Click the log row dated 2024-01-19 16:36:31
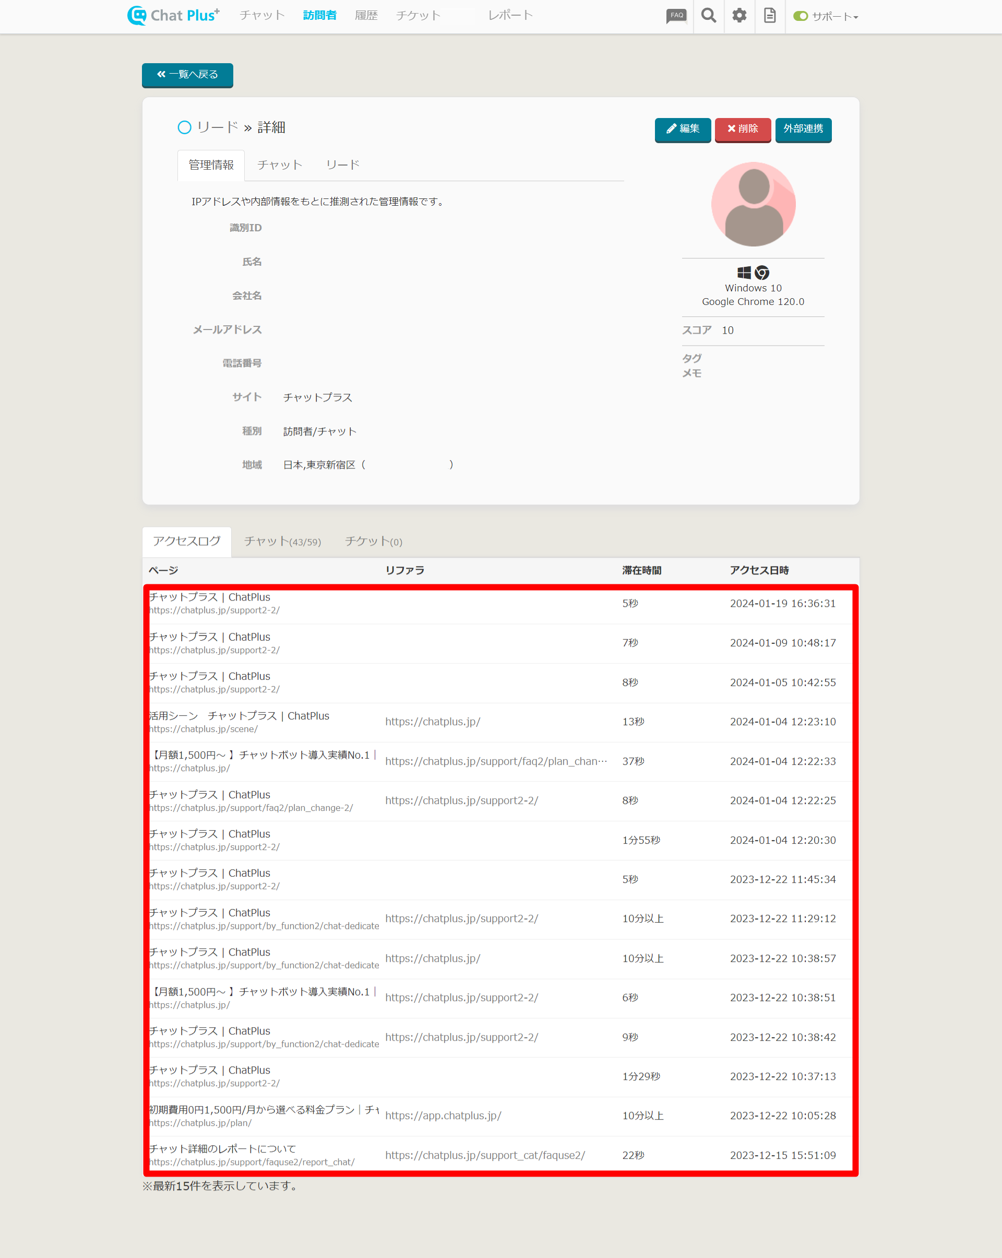 (500, 604)
